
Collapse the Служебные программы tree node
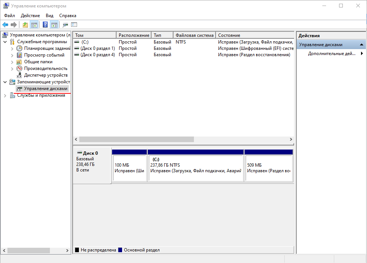pyautogui.click(x=5, y=42)
